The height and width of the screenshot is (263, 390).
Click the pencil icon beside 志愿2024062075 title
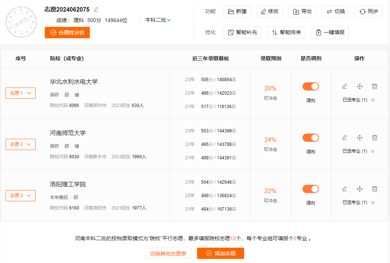pos(96,9)
